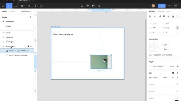The height and width of the screenshot is (101, 181).
Task: Align selection to right edge
Action: click(x=160, y=16)
